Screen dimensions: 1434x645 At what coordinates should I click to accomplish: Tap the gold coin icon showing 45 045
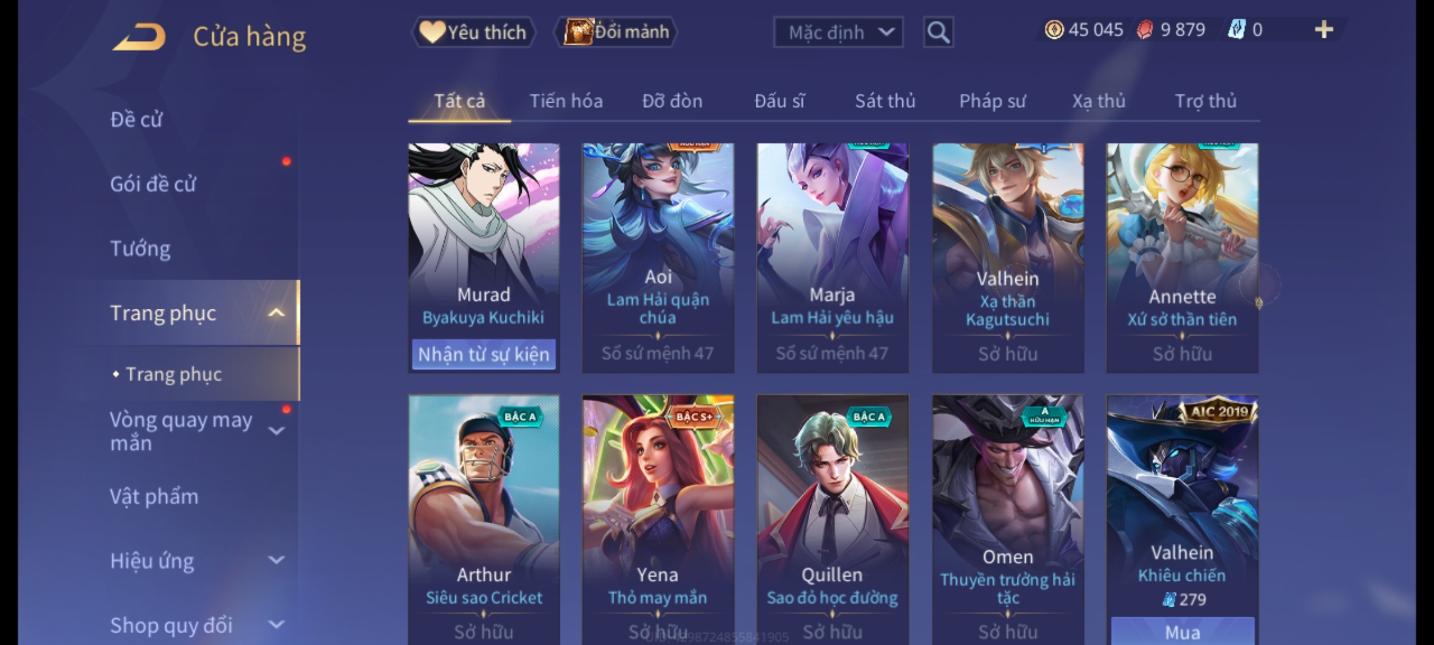point(1054,29)
